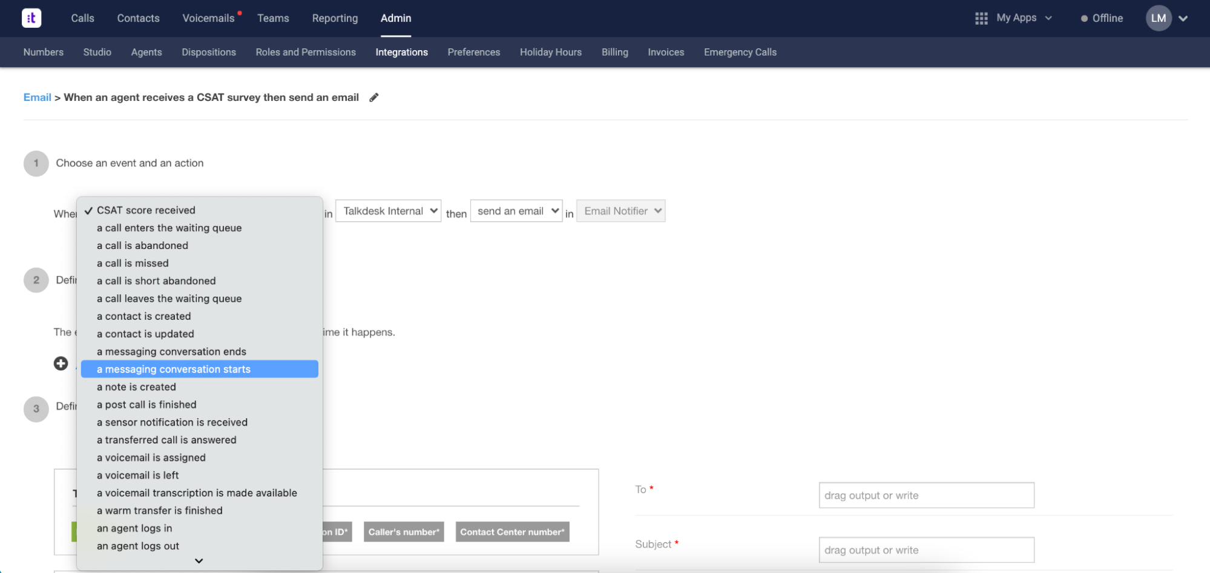Image resolution: width=1210 pixels, height=573 pixels.
Task: Click the pencil edit icon next to the title
Action: [x=374, y=97]
